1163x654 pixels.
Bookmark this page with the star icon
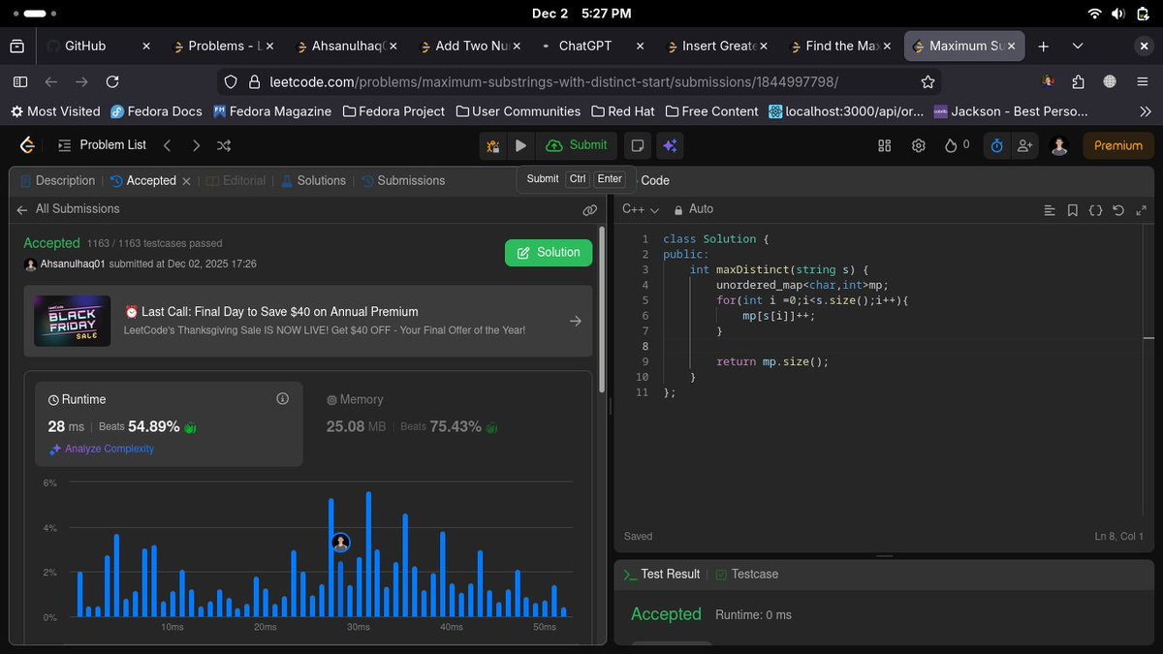pos(927,82)
